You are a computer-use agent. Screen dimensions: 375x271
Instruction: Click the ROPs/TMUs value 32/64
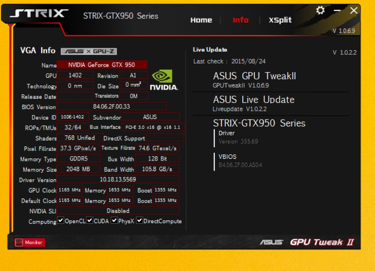(73, 127)
